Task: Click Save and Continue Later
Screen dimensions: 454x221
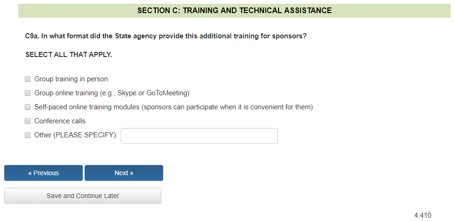Action: [83, 196]
